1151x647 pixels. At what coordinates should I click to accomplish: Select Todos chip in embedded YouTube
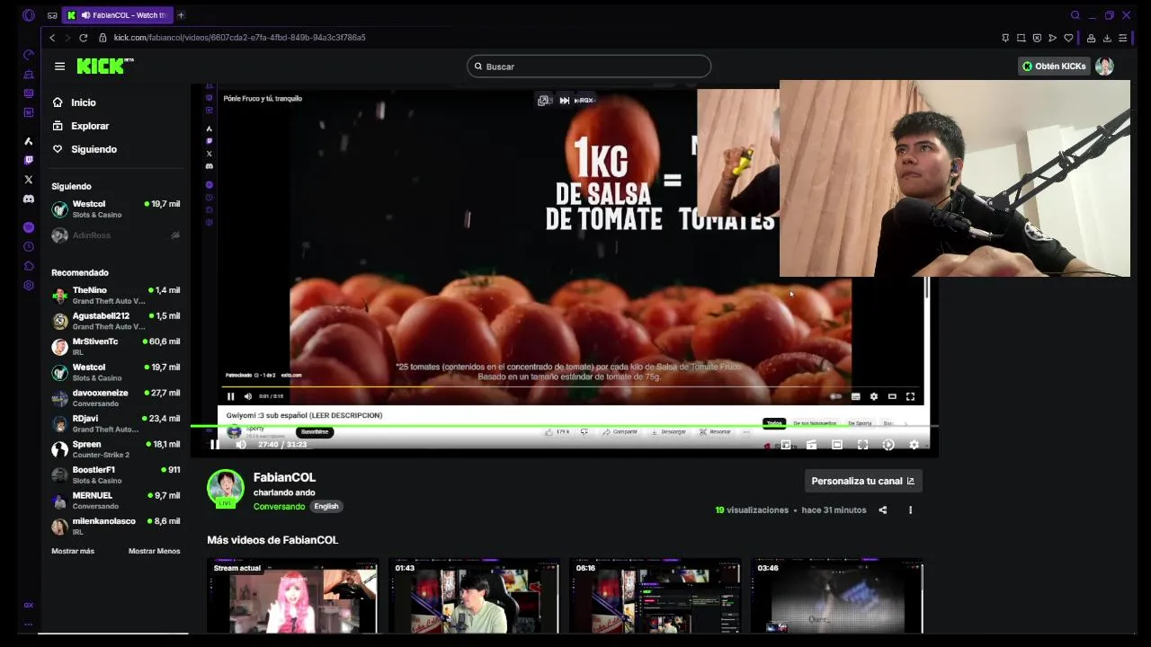tap(773, 423)
